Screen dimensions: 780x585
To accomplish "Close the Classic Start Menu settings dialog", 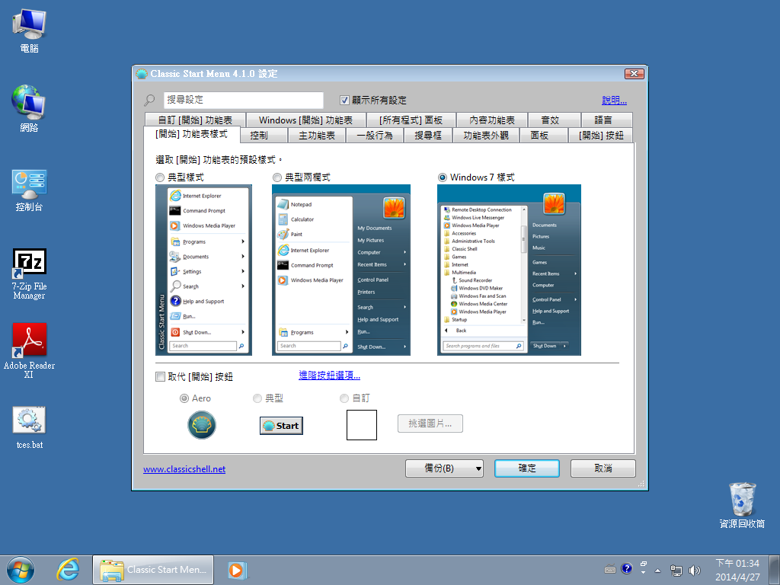I will click(x=635, y=74).
